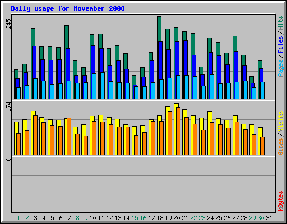Image resolution: width=287 pixels, height=224 pixels.
Task: Select day label 2 on the x-axis
Action: (x=27, y=218)
